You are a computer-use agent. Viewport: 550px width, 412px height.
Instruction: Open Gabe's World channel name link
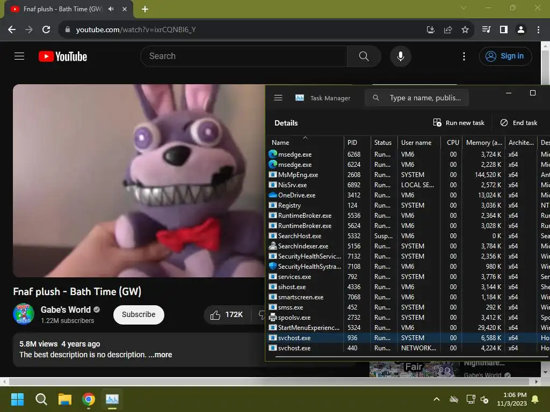tap(66, 310)
